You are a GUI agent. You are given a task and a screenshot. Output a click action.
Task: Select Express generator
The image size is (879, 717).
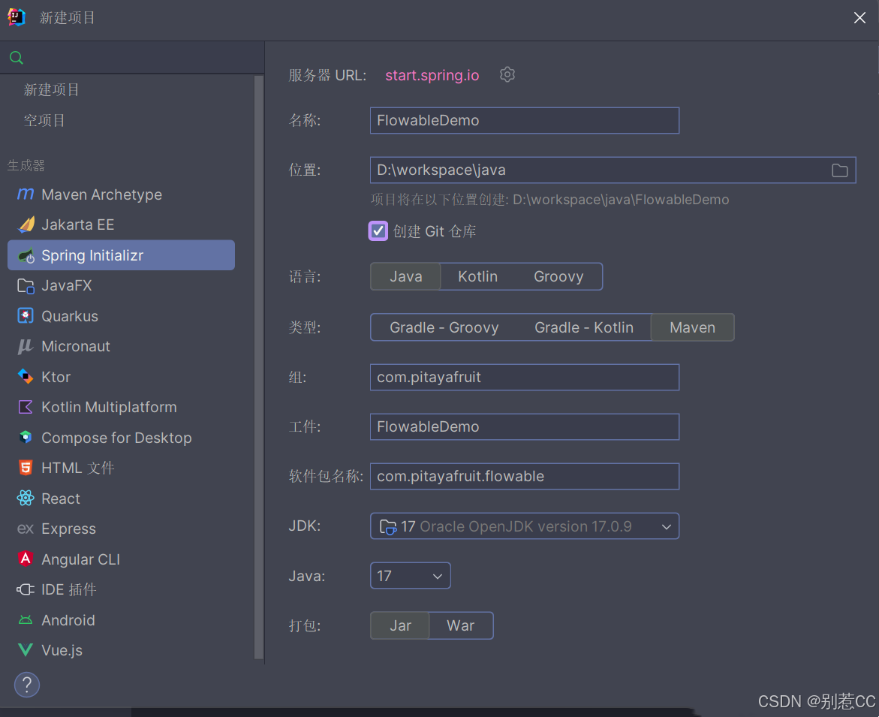pos(121,529)
